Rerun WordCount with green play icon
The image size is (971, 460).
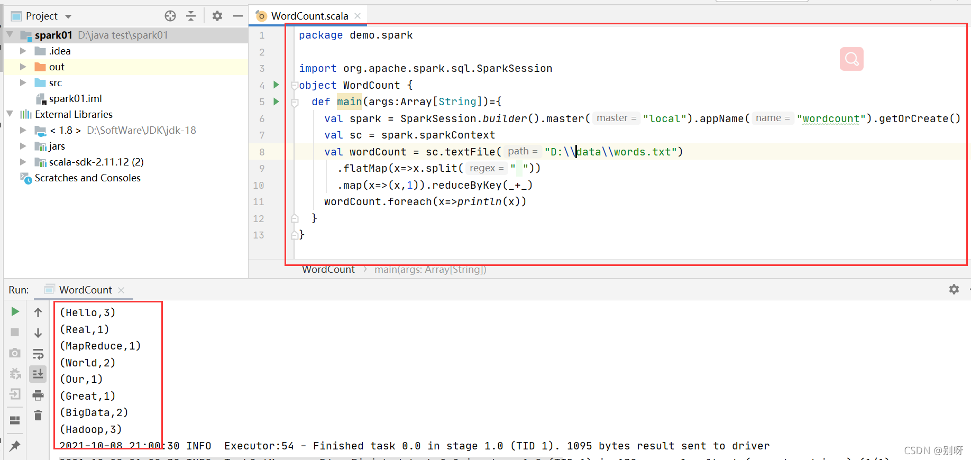pos(15,312)
